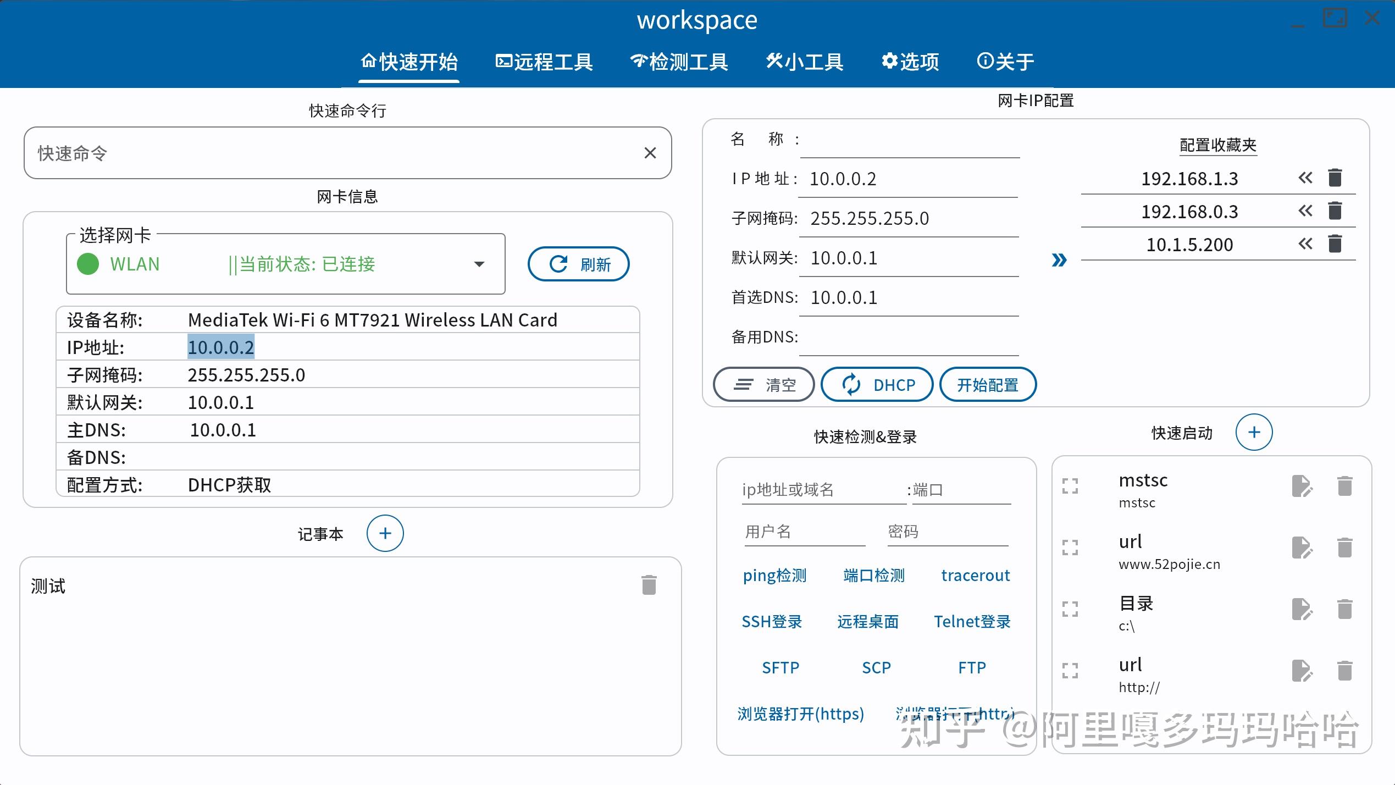
Task: Edit the www.52pojie.cn url entry
Action: (1302, 548)
